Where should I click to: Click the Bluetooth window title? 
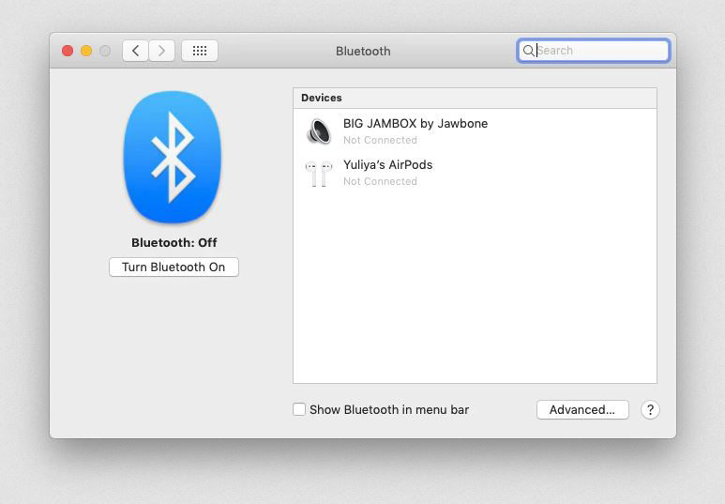[363, 51]
